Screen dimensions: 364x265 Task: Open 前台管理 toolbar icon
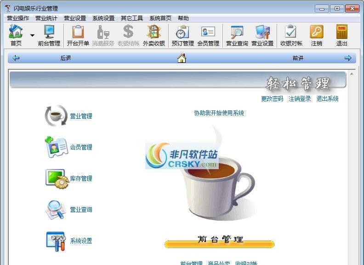49,32
